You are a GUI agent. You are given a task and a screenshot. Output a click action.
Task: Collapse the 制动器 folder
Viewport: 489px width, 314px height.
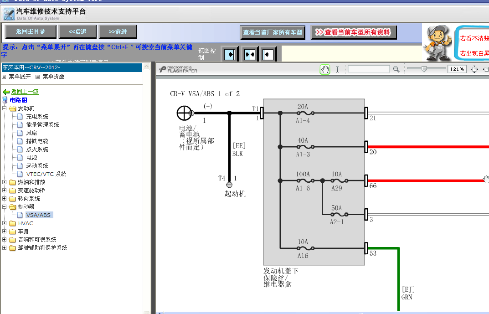point(5,207)
